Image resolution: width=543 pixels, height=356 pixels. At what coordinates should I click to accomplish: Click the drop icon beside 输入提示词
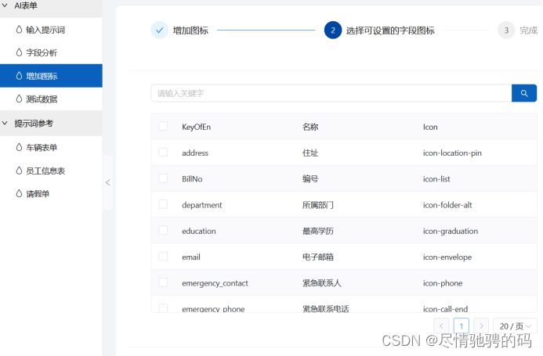coord(19,30)
